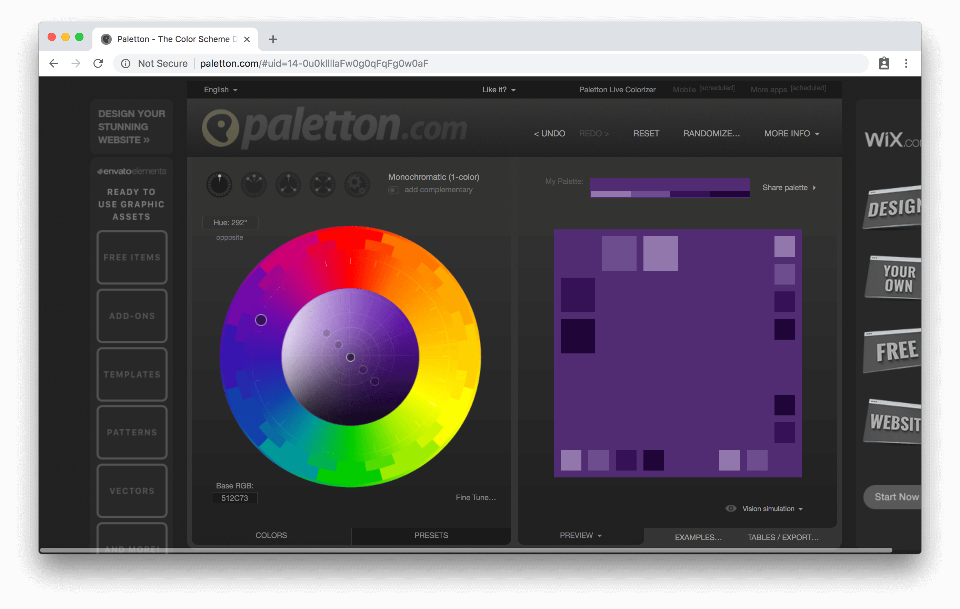Enable Vision simulation dropdown toggle

click(x=802, y=508)
